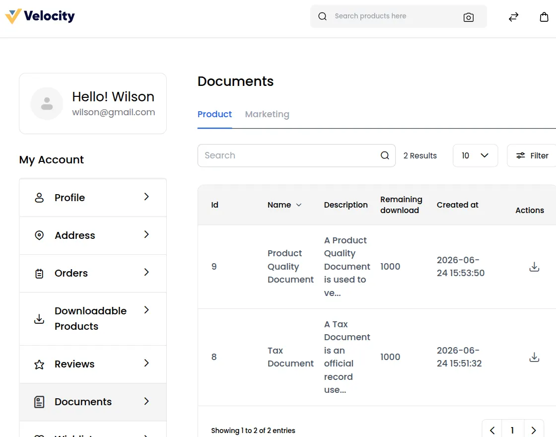The height and width of the screenshot is (437, 556).
Task: Click the Tax Document name cell
Action: 290,357
